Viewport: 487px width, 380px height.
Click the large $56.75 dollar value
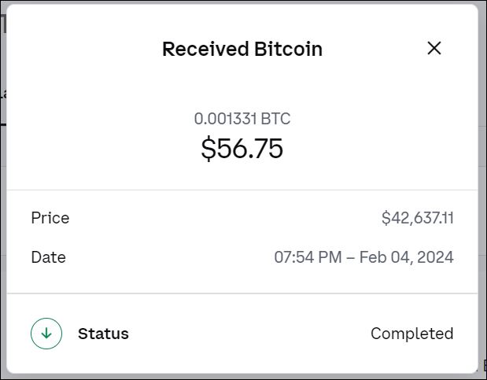click(242, 149)
